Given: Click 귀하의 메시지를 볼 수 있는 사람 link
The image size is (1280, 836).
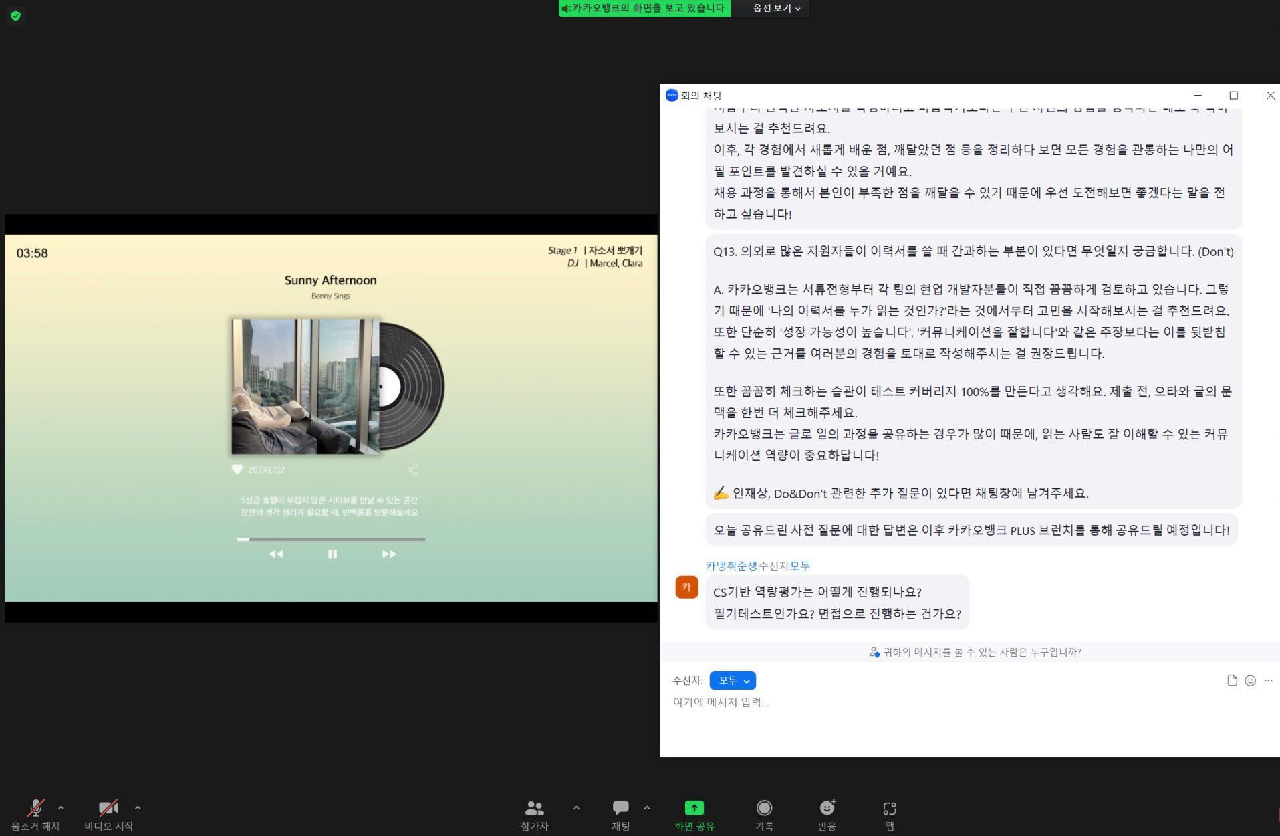Looking at the screenshot, I should 975,652.
